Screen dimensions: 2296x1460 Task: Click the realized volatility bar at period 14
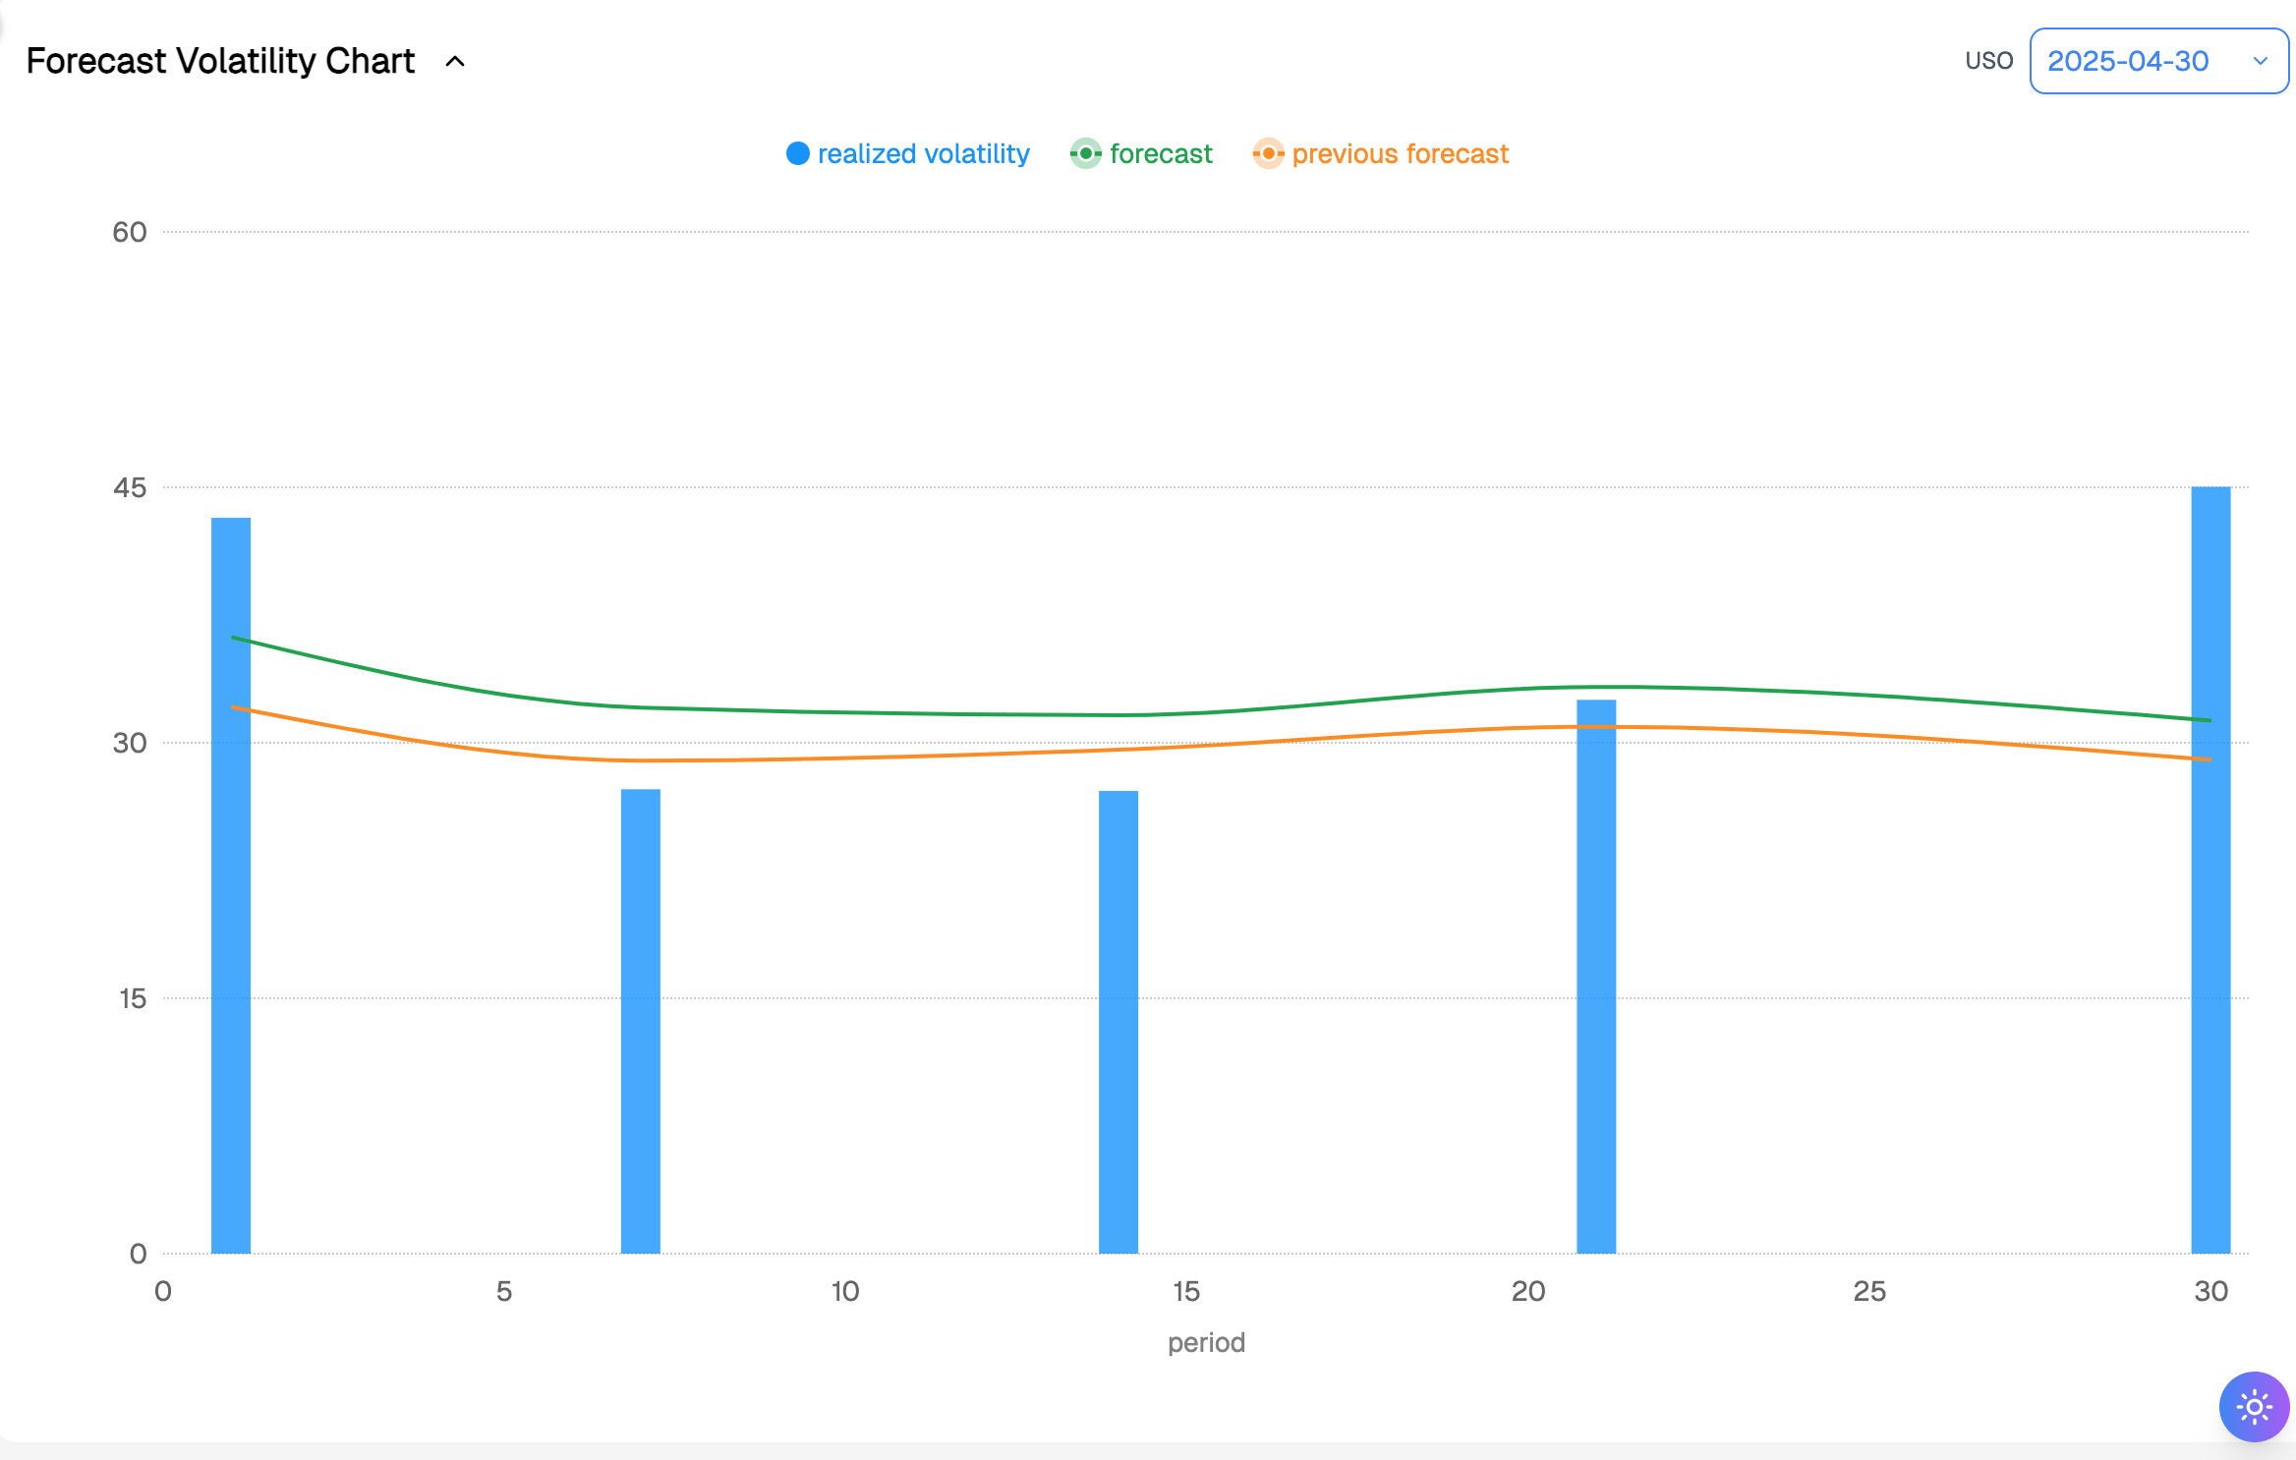1119,1022
